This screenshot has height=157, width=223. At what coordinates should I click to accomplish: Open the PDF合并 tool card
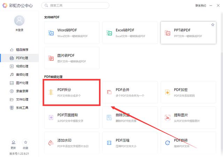tap(130, 92)
